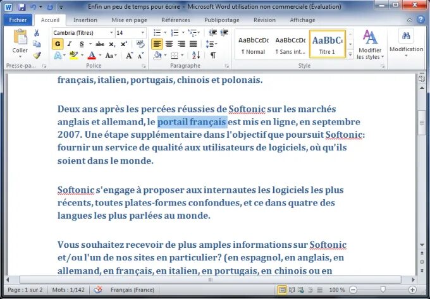
Task: Toggle superscript x² button
Action: pos(124,44)
